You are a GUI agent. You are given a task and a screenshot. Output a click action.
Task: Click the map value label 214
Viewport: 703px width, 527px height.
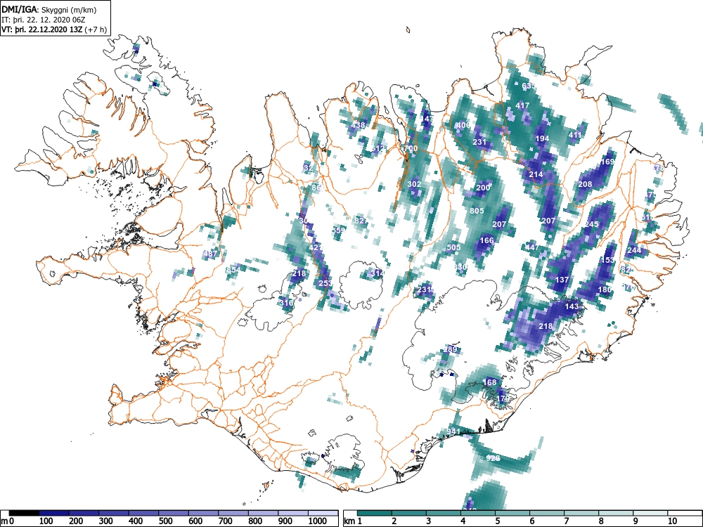click(x=536, y=174)
